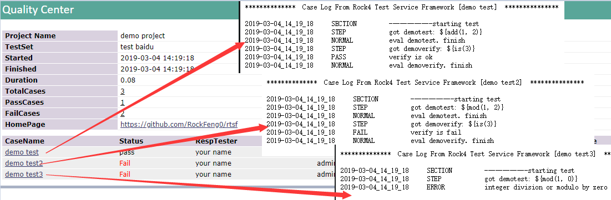Click the FailCases count 2 link
This screenshot has width=611, height=200.
[x=123, y=114]
